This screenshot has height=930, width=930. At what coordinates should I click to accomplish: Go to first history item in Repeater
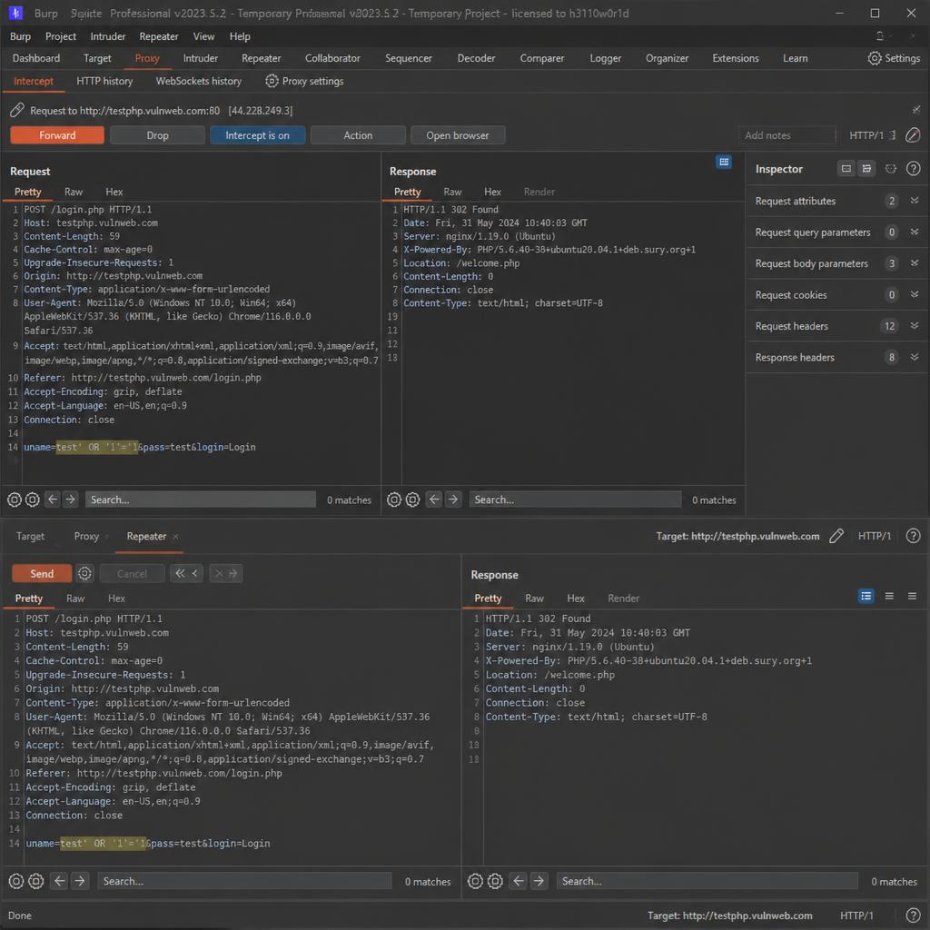[179, 574]
